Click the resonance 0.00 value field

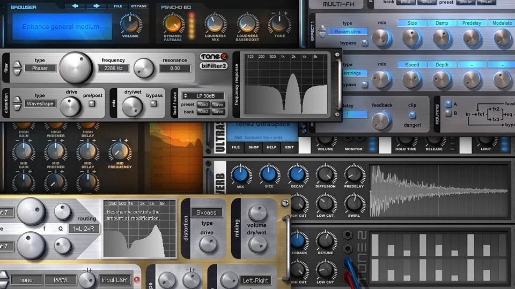coord(175,68)
